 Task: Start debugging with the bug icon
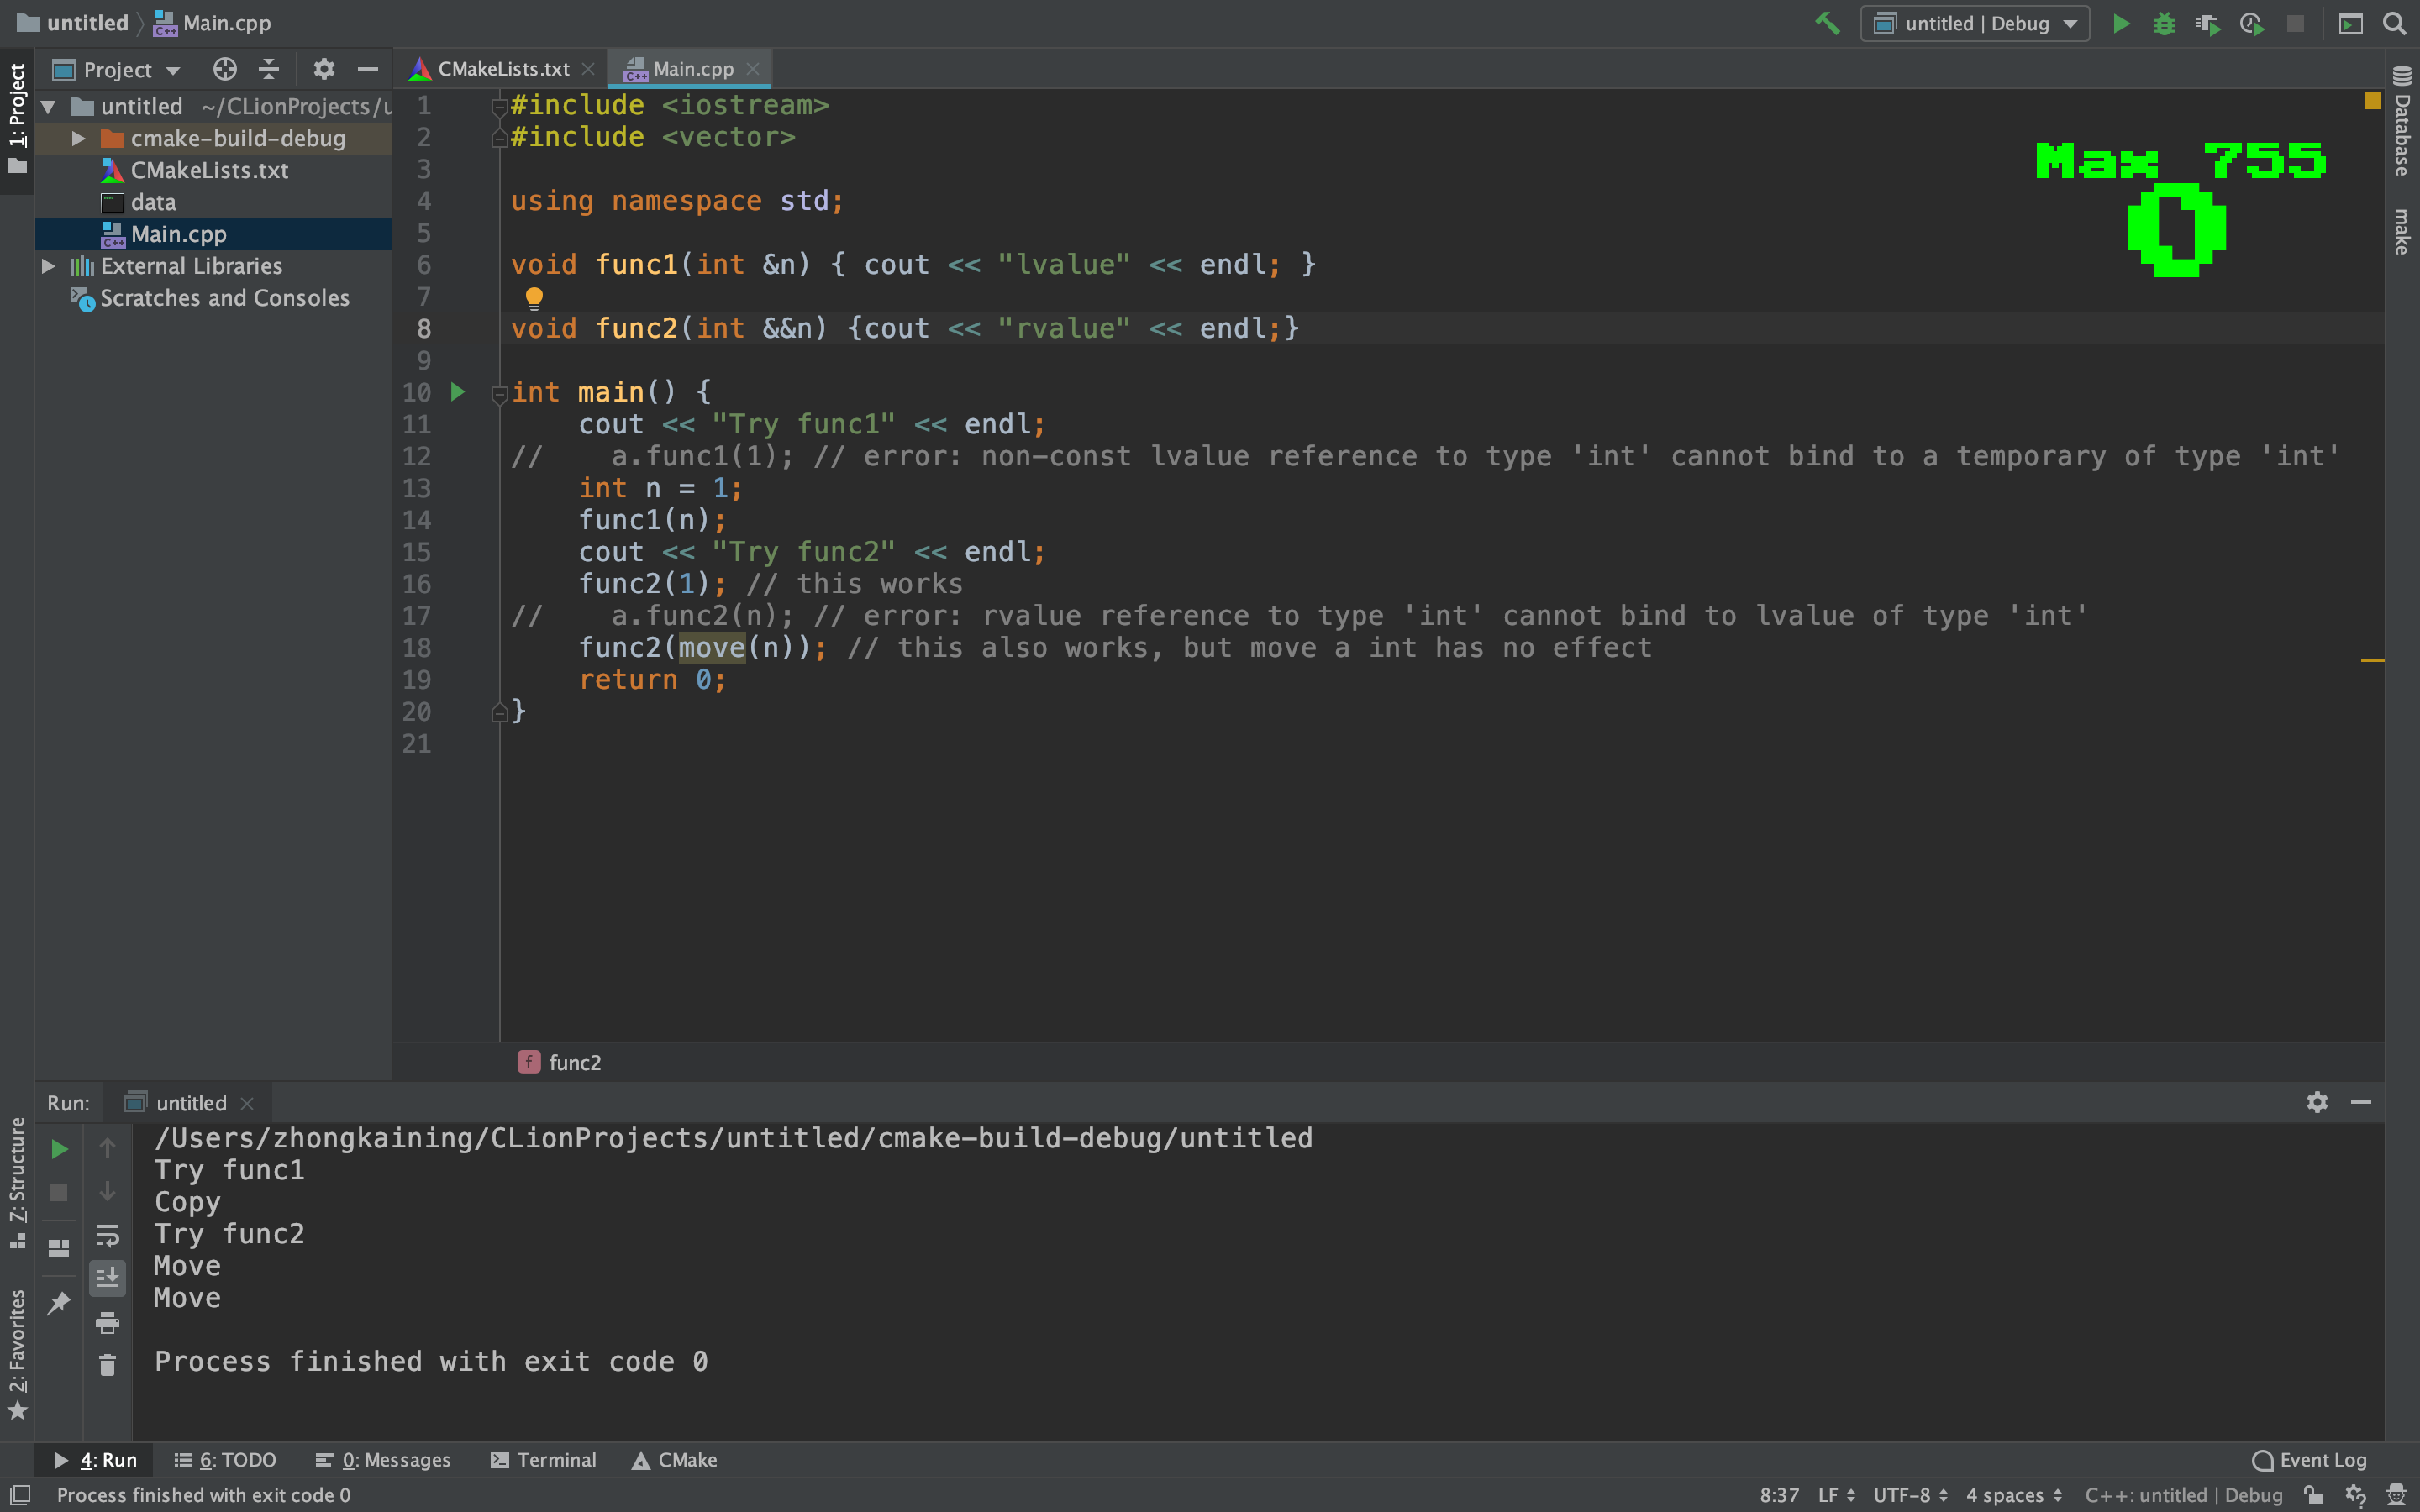tap(2164, 23)
